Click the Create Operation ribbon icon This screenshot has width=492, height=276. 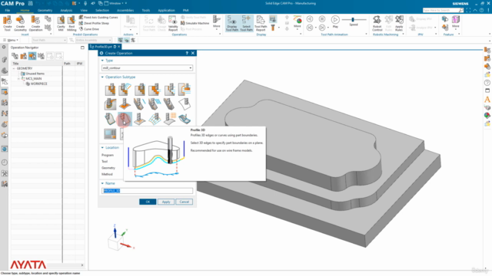click(x=35, y=24)
